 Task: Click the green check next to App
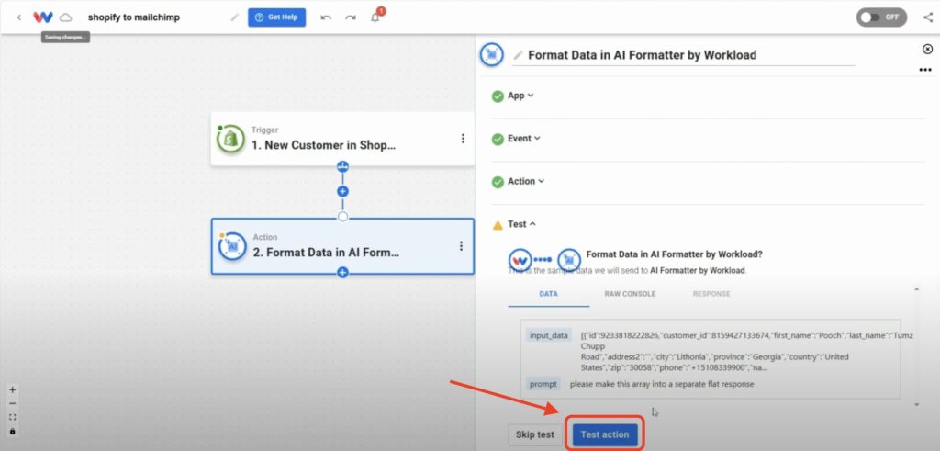click(498, 96)
